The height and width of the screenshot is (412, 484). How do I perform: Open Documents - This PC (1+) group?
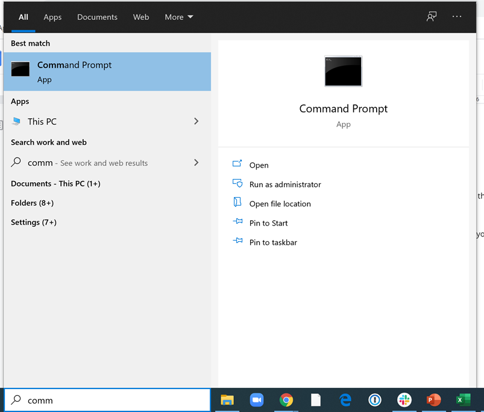point(55,183)
